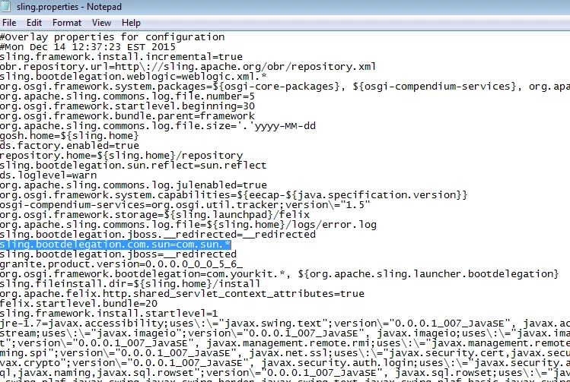Click the ds.factory.enabled=true line
The width and height of the screenshot is (570, 382).
69,146
